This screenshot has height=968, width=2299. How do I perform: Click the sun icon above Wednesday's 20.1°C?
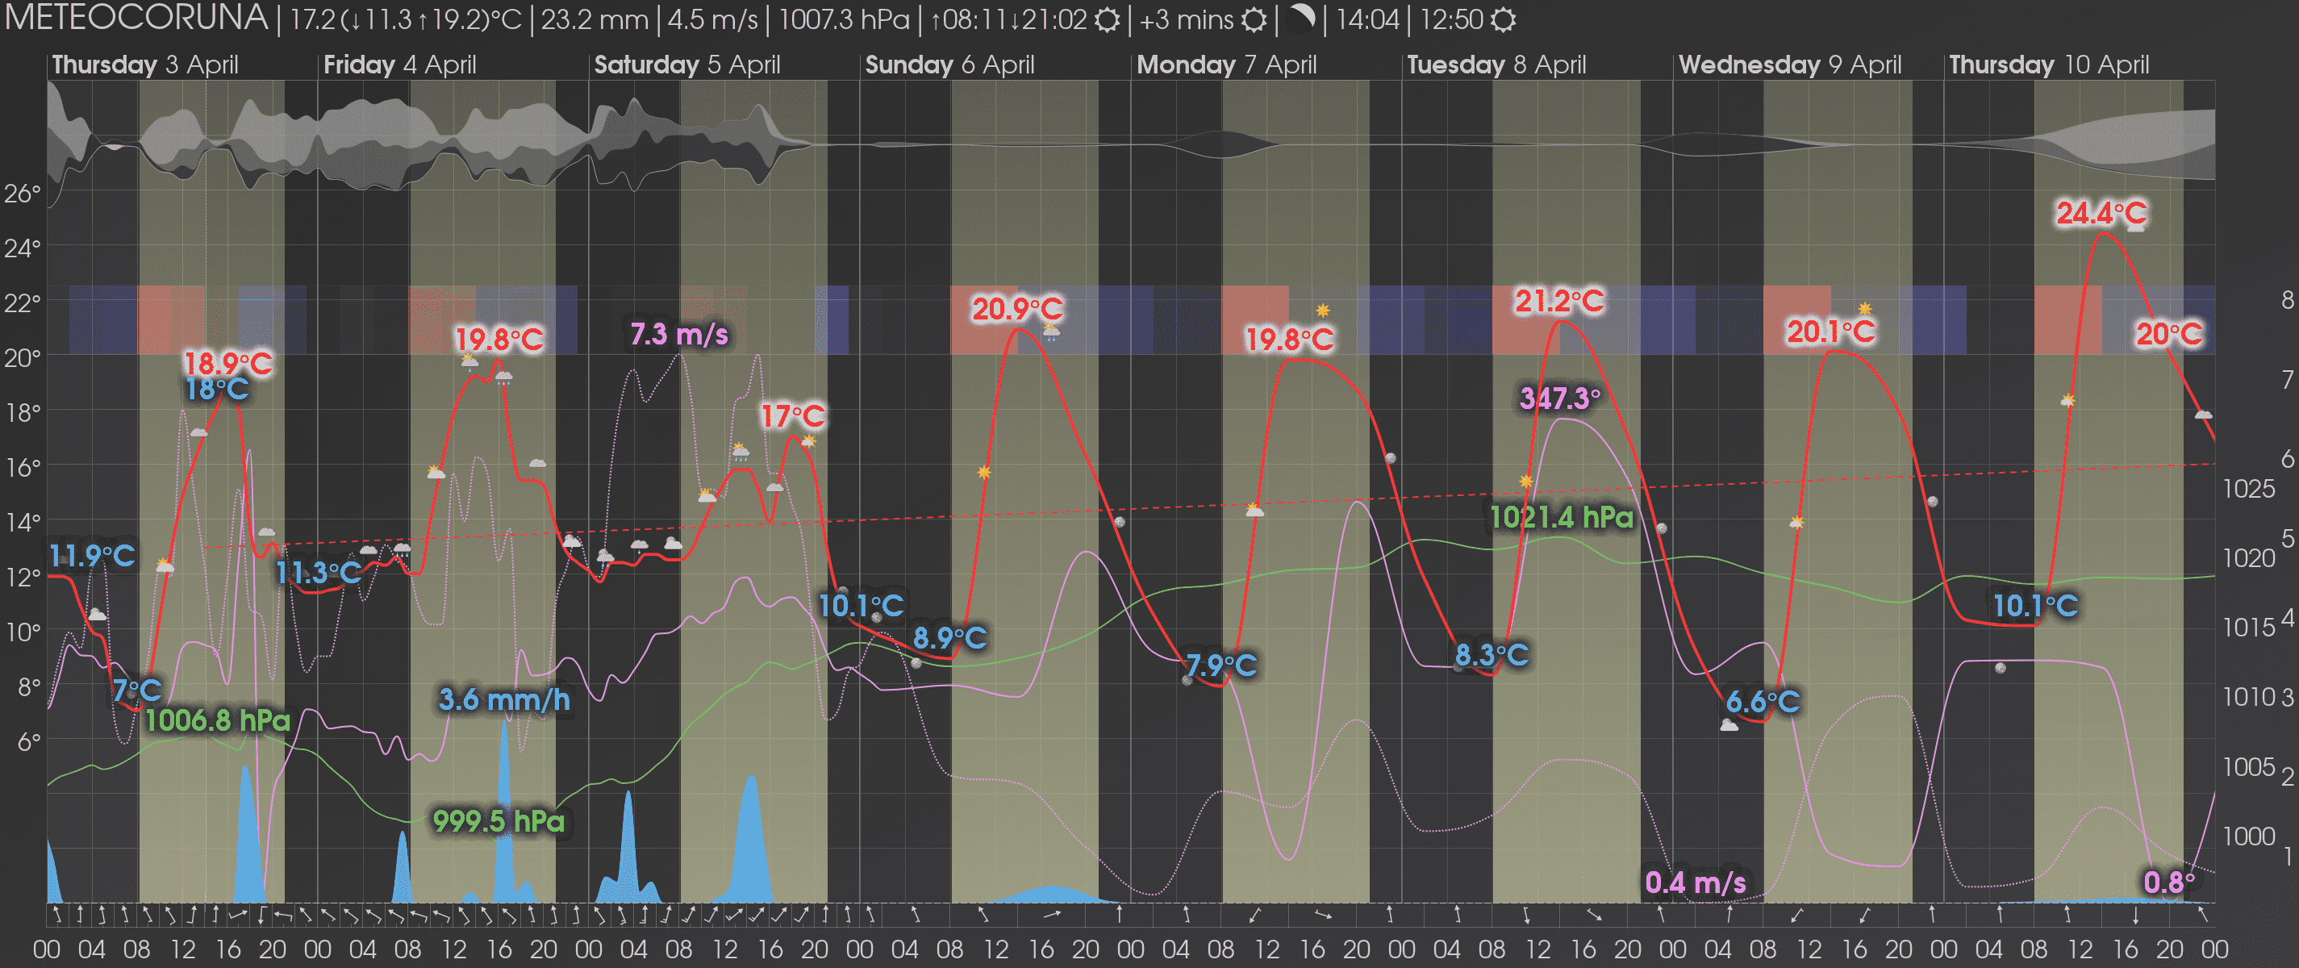tap(1864, 309)
